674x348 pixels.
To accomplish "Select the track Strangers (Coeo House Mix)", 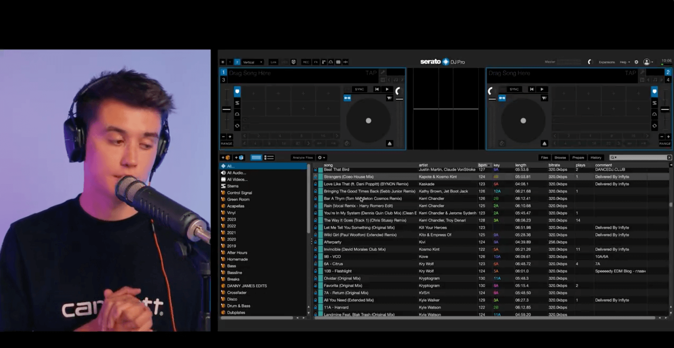I will [x=491, y=177].
